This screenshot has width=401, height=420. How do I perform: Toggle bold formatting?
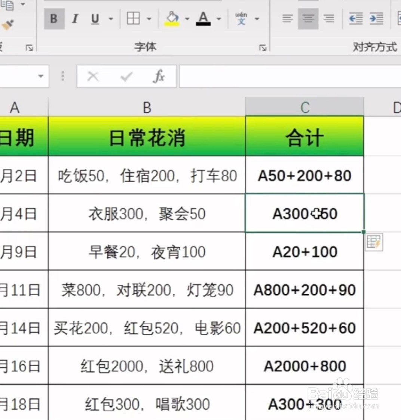pyautogui.click(x=53, y=19)
